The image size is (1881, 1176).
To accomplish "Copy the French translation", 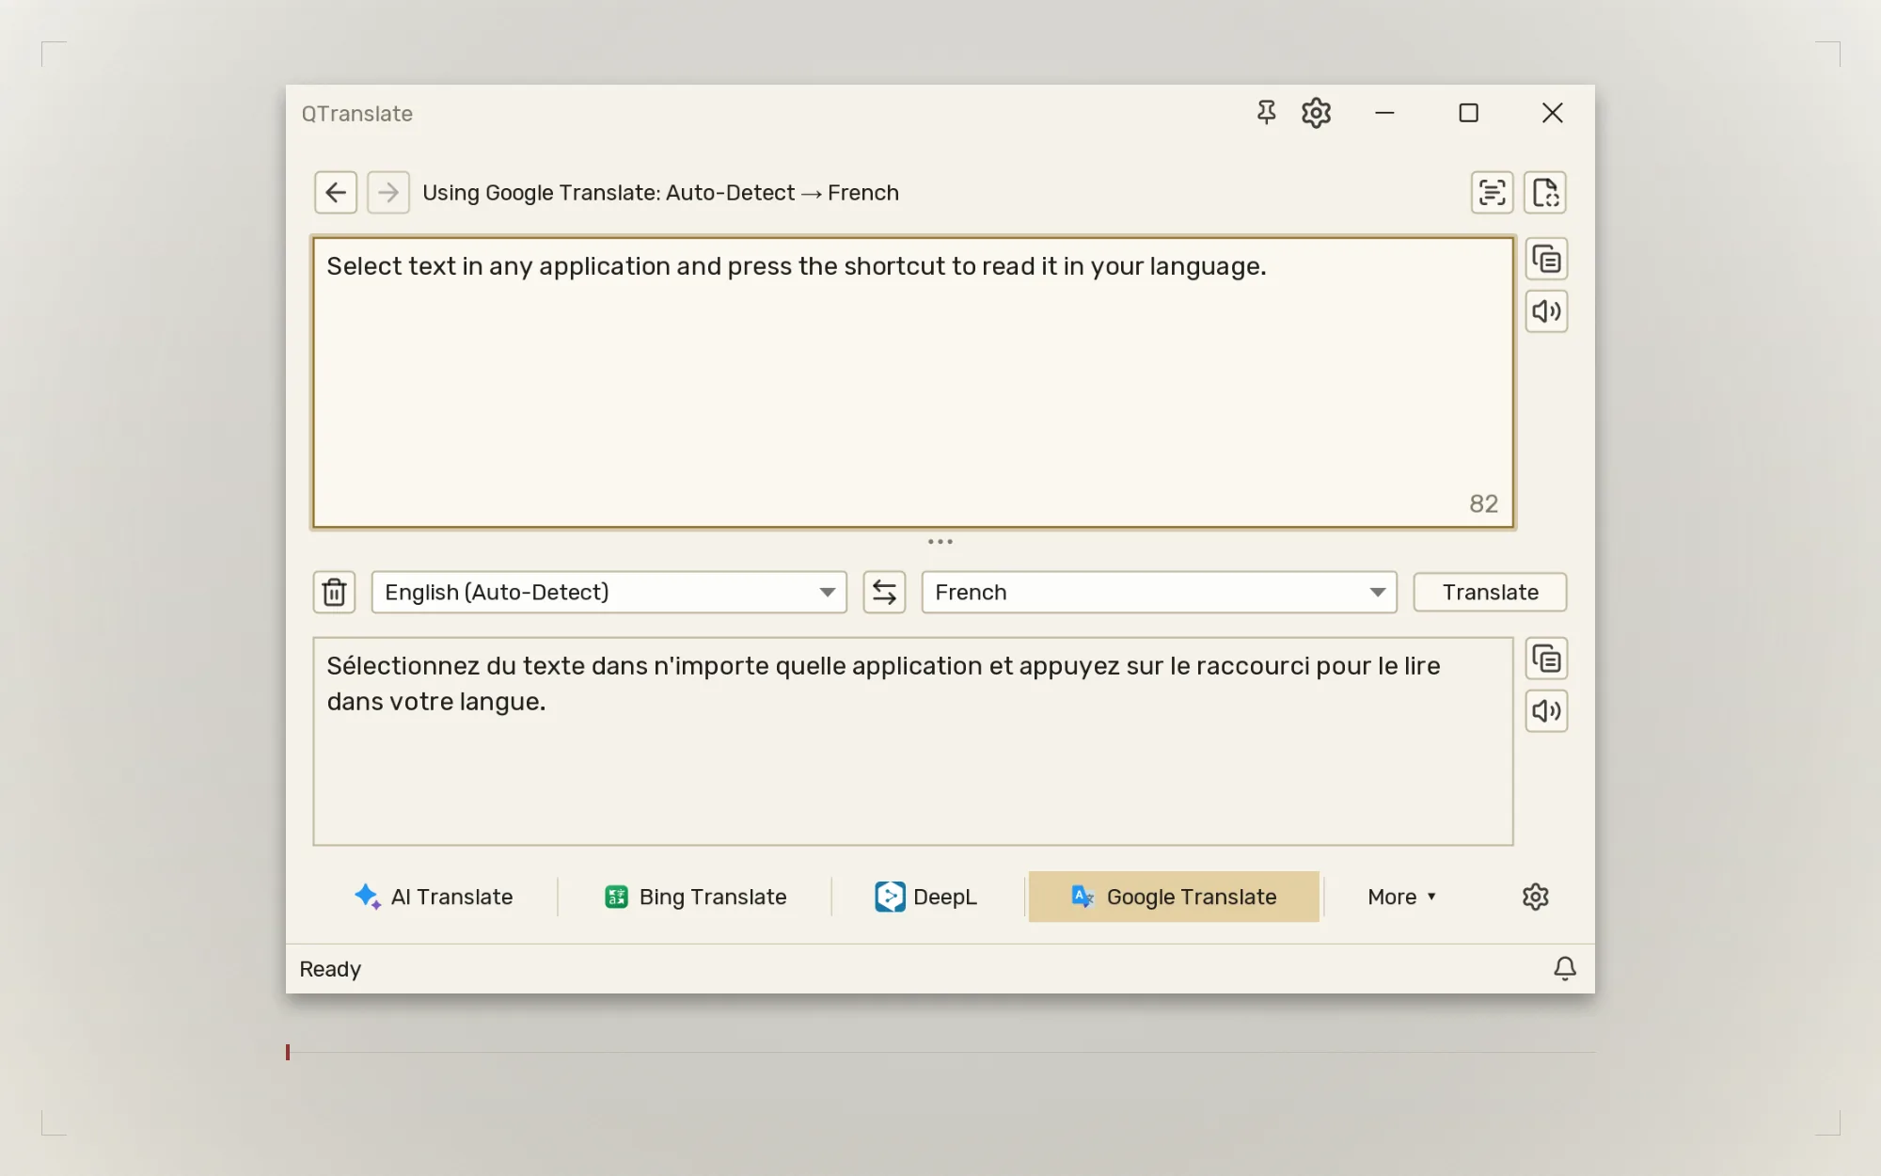I will [1546, 659].
